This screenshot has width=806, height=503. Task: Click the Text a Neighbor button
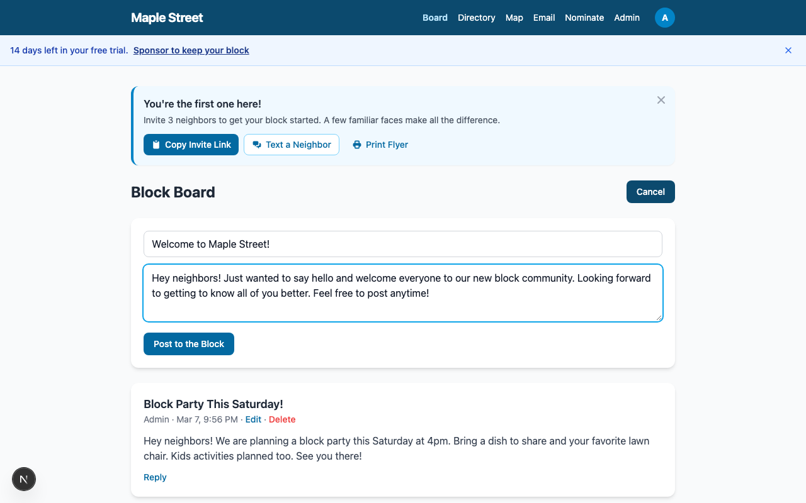pyautogui.click(x=291, y=145)
